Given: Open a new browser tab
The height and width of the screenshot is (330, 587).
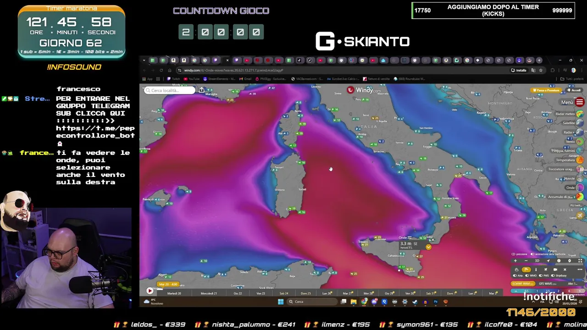Looking at the screenshot, I should (x=540, y=60).
